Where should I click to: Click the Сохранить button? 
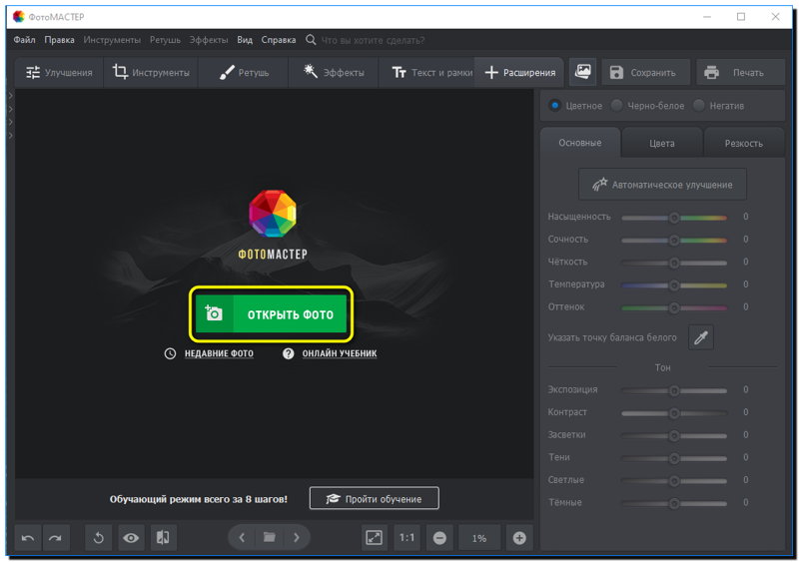point(645,72)
